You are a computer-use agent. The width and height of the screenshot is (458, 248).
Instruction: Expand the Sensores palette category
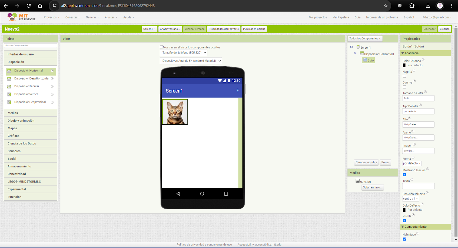pos(30,151)
